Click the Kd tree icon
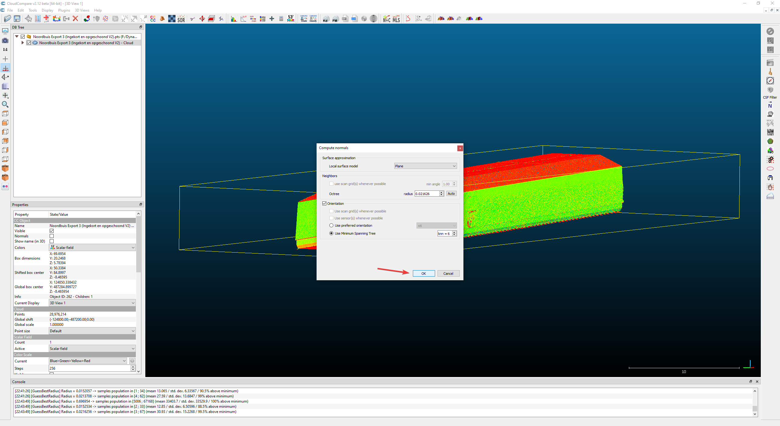This screenshot has height=426, width=780. click(x=326, y=19)
